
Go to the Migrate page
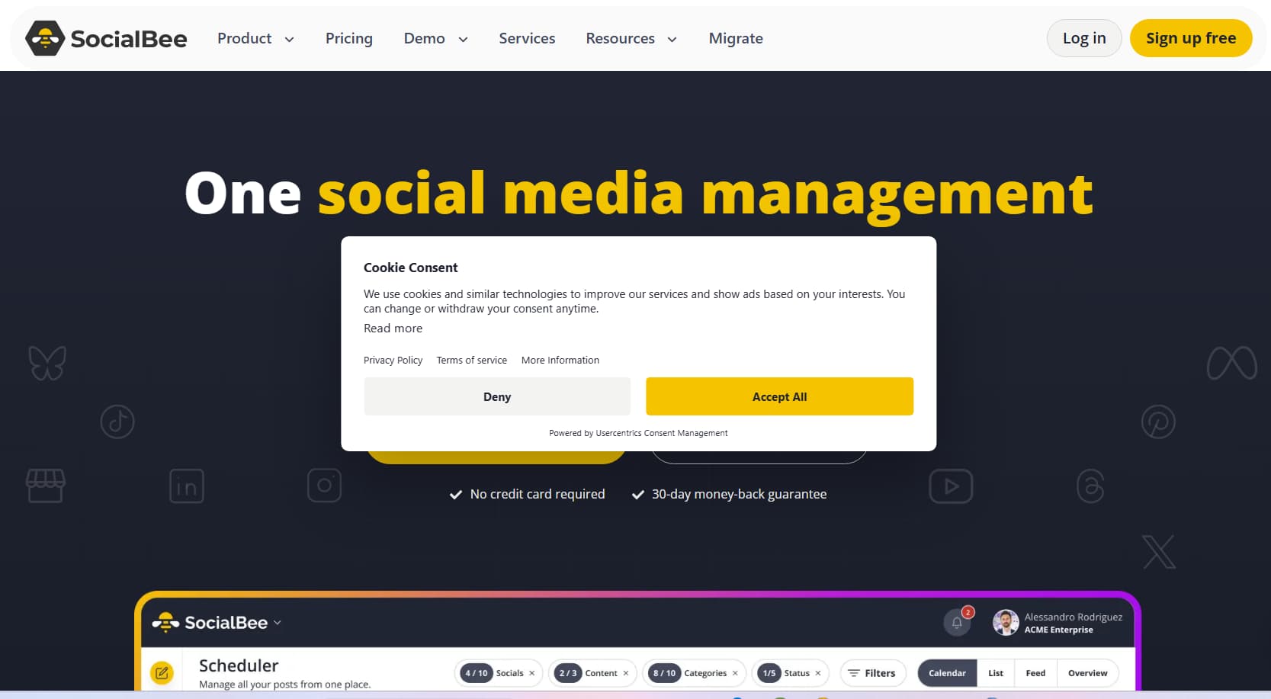[736, 38]
